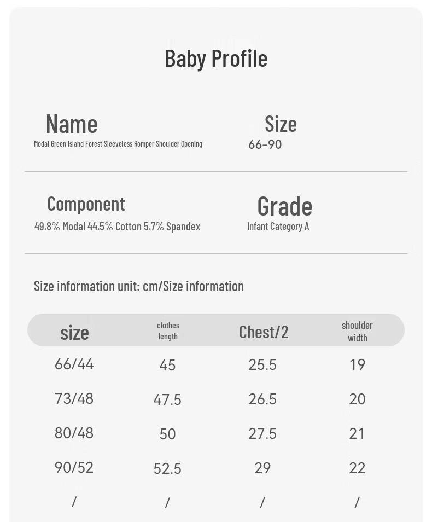Click the Infant Category A grade text
The height and width of the screenshot is (522, 432).
point(278,227)
